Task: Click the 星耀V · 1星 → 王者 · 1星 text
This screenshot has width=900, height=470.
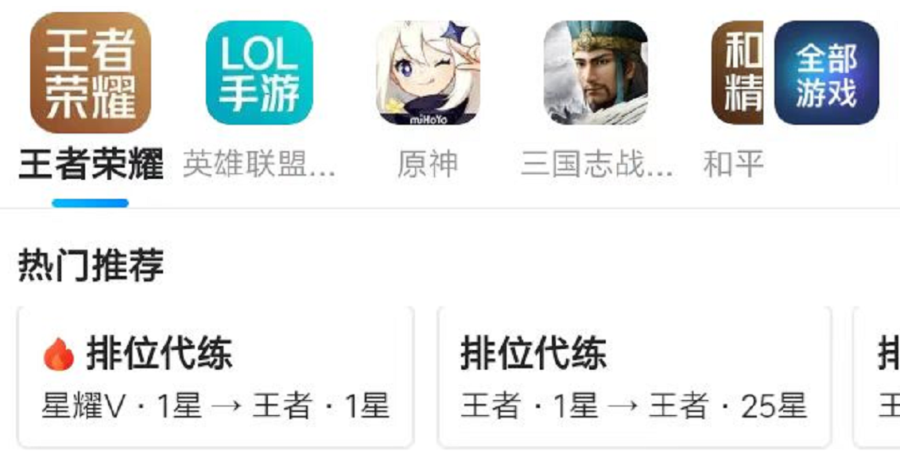Action: [x=215, y=406]
